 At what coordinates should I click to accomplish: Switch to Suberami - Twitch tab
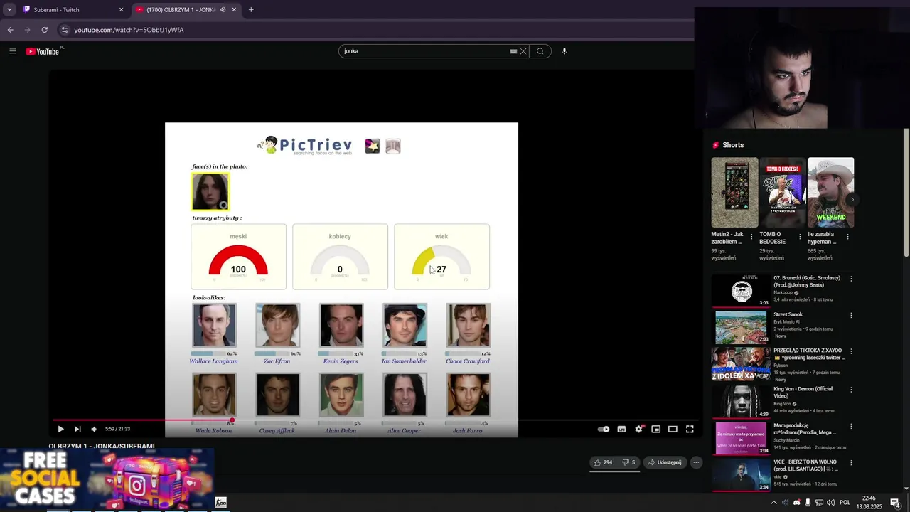pos(73,10)
